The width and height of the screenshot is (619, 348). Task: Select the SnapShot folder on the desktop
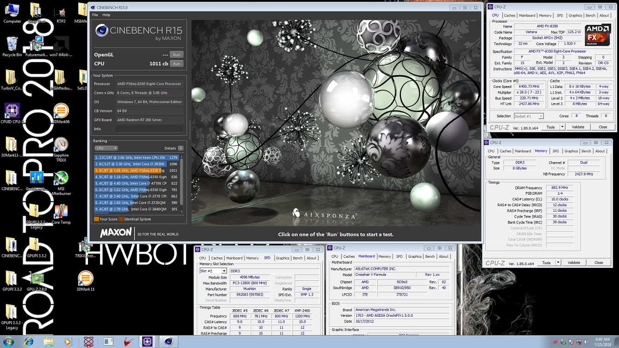pyautogui.click(x=36, y=13)
